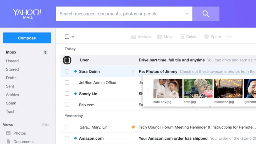Click the Sandy Lin sender name

[x=88, y=94]
